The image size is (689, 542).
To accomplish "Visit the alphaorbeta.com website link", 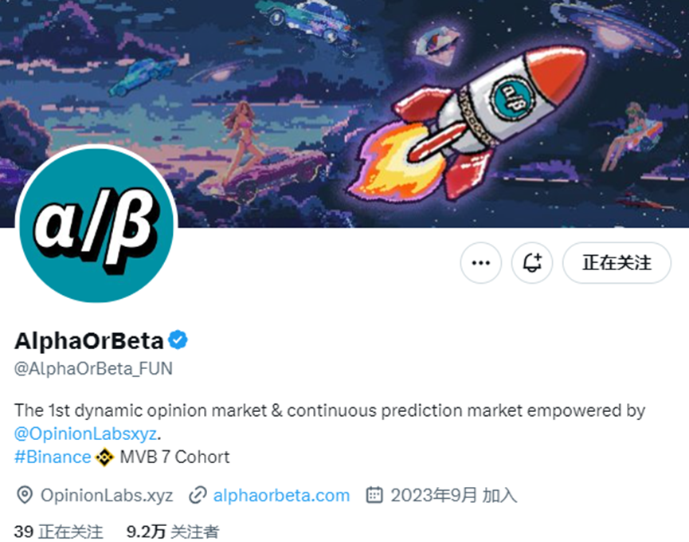I will coord(281,496).
